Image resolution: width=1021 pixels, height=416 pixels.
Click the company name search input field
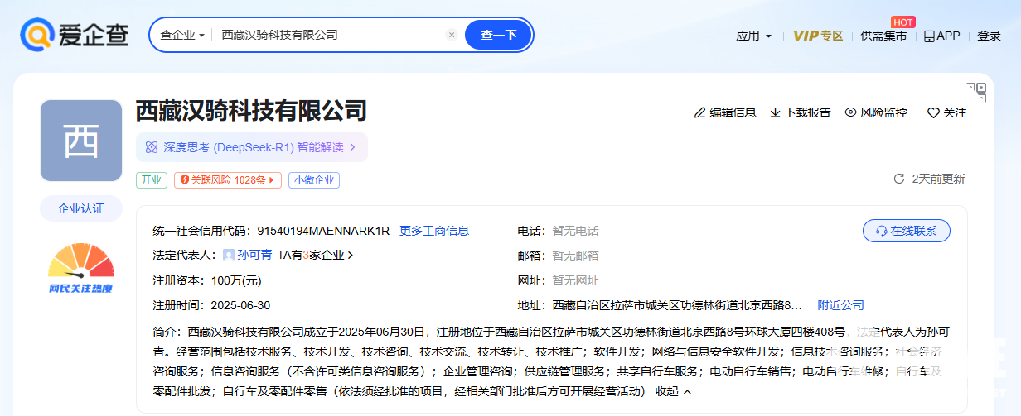[x=331, y=35]
